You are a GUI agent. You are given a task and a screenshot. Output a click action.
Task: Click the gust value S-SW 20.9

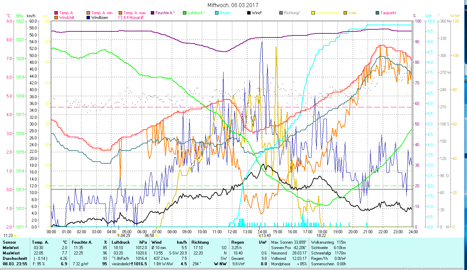pos(178,253)
